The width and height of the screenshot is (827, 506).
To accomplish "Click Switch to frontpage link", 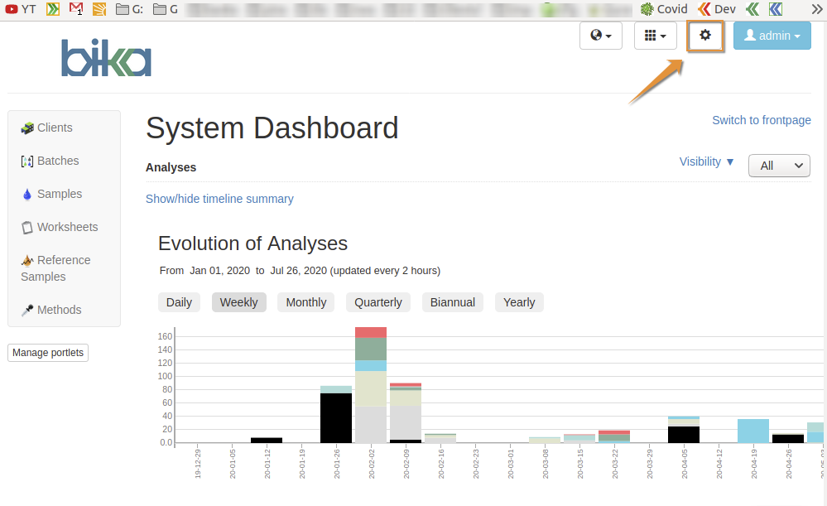I will click(761, 120).
